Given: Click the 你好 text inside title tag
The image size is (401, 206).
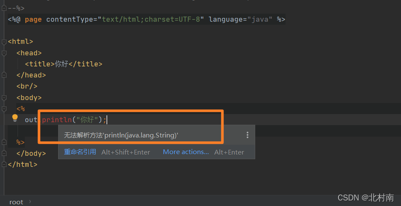Looking at the screenshot, I should (x=62, y=64).
